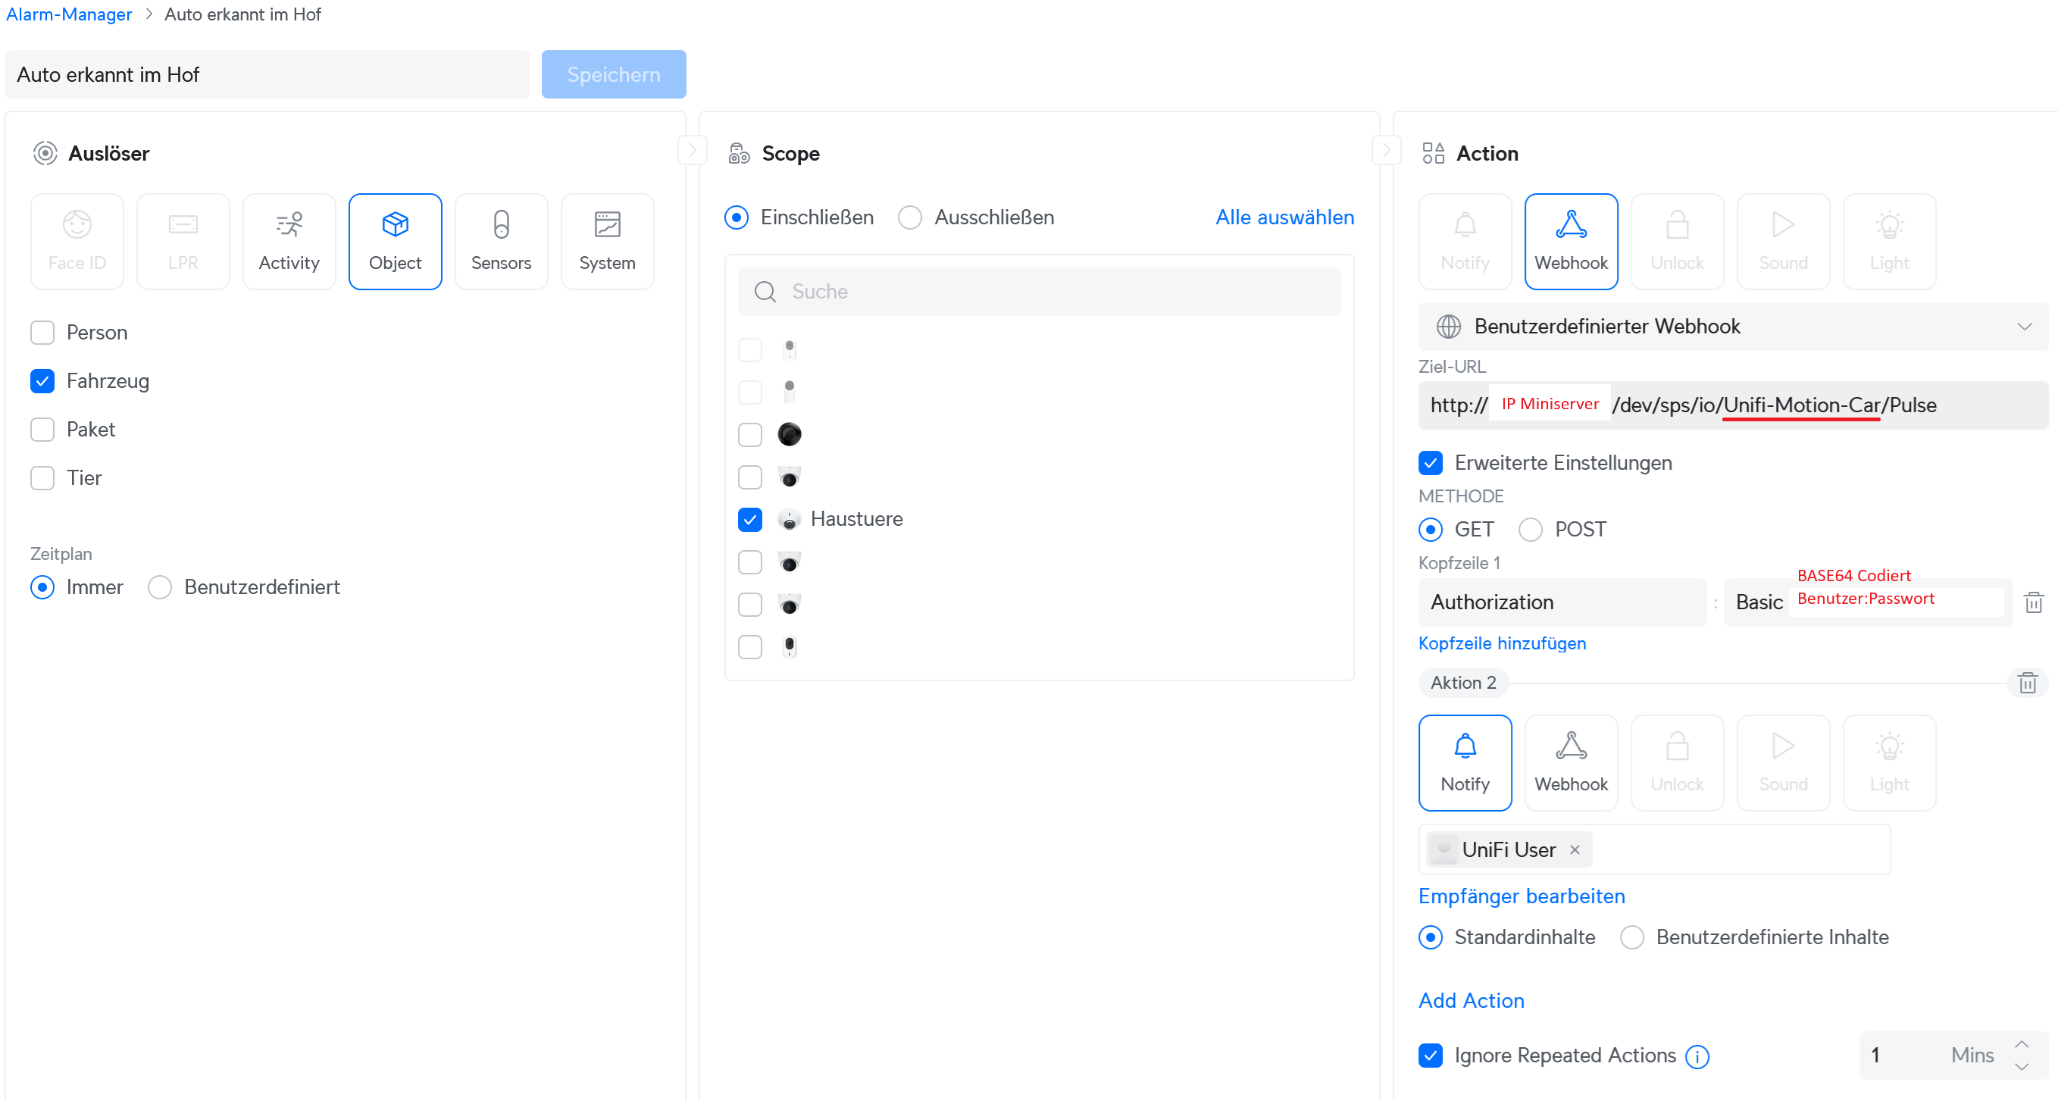
Task: Choose the Notify action in Aktion 2
Action: [x=1465, y=762]
